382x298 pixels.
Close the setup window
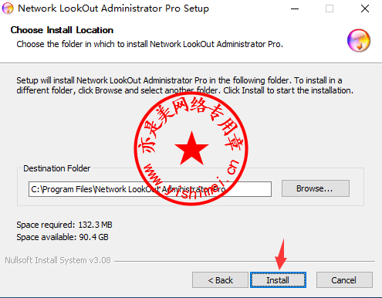pyautogui.click(x=365, y=8)
